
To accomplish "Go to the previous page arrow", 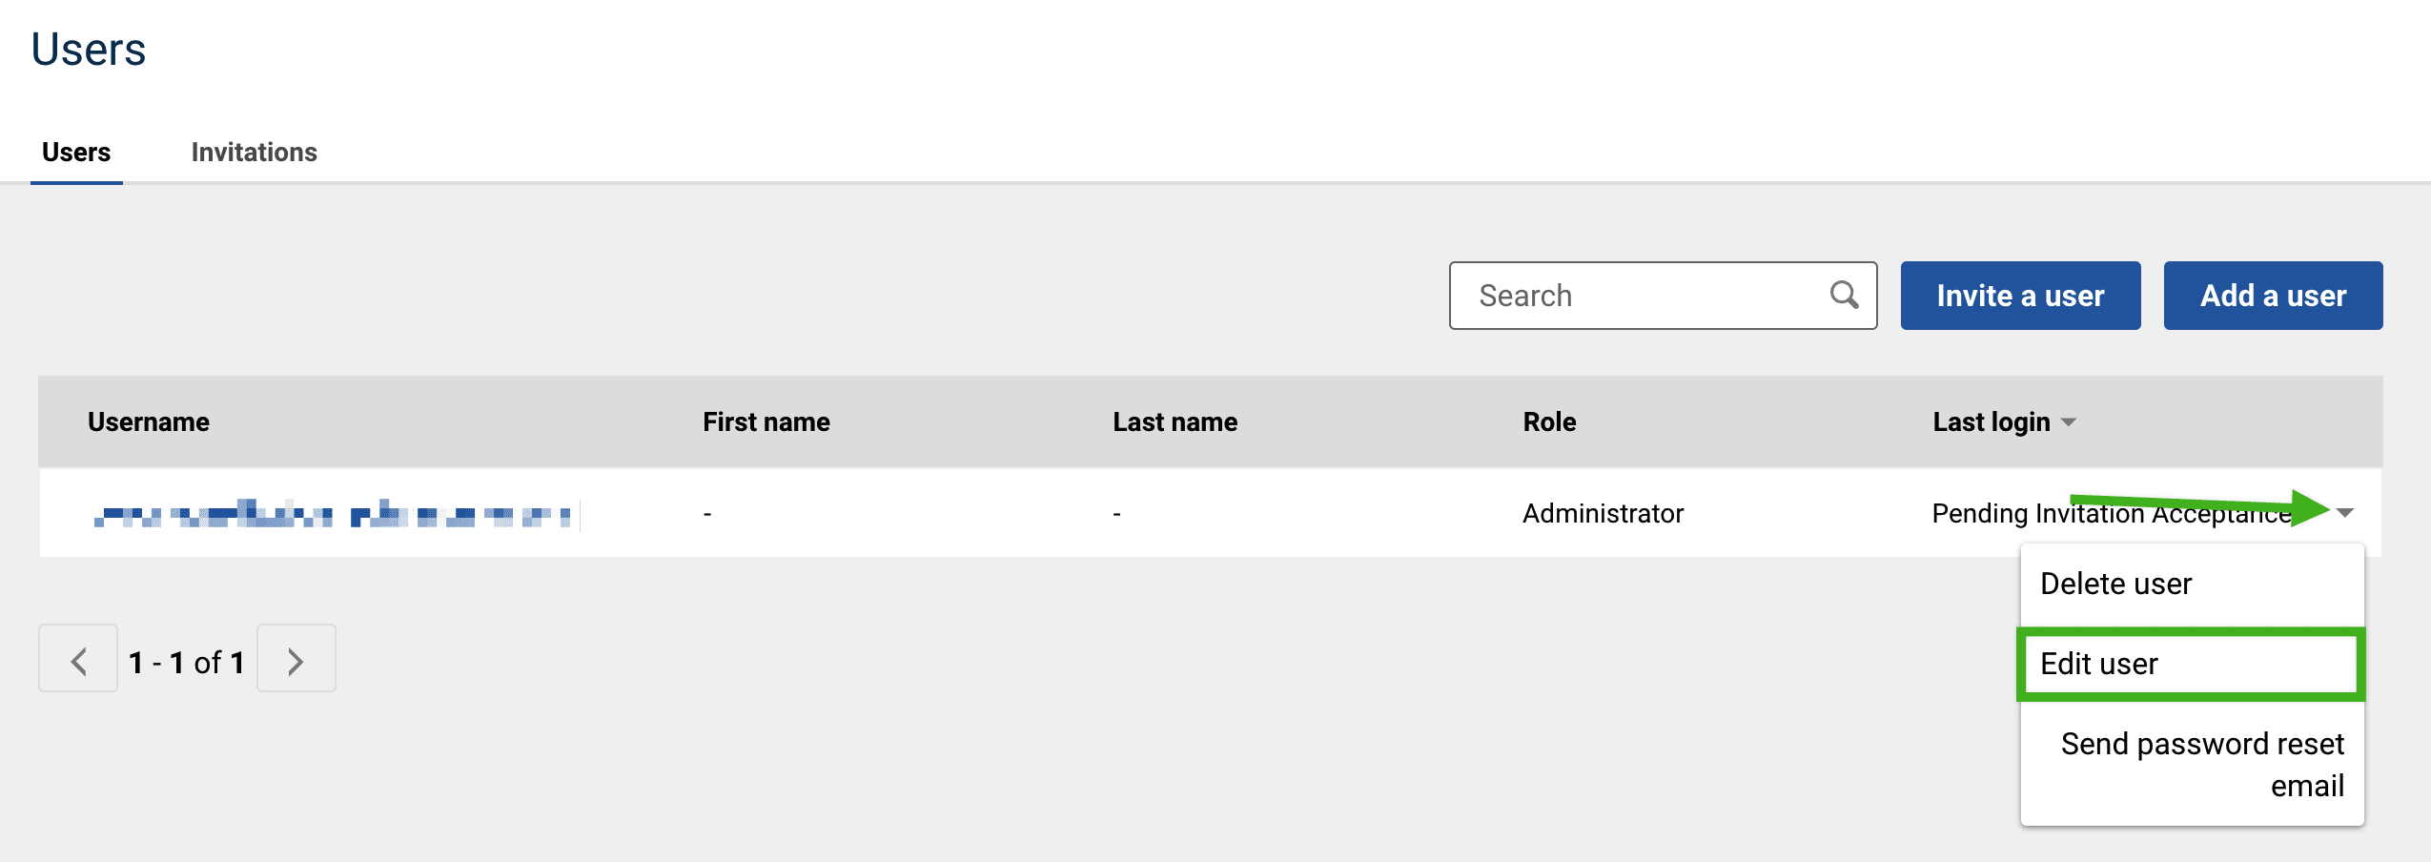I will coord(78,660).
